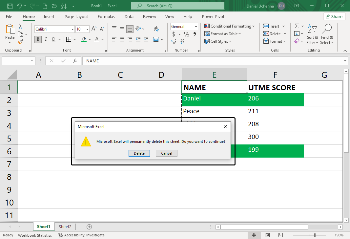The width and height of the screenshot is (350, 239).
Task: Apply percent style to numbers
Action: 186,34
